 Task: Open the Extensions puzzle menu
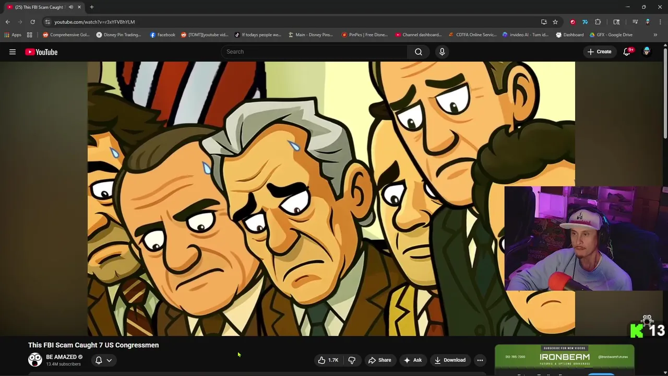point(598,22)
